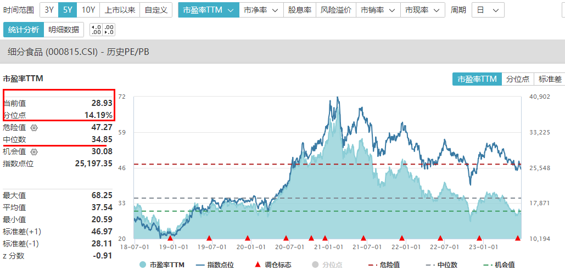
Task: Switch chart view to 标准差 tab
Action: click(550, 79)
